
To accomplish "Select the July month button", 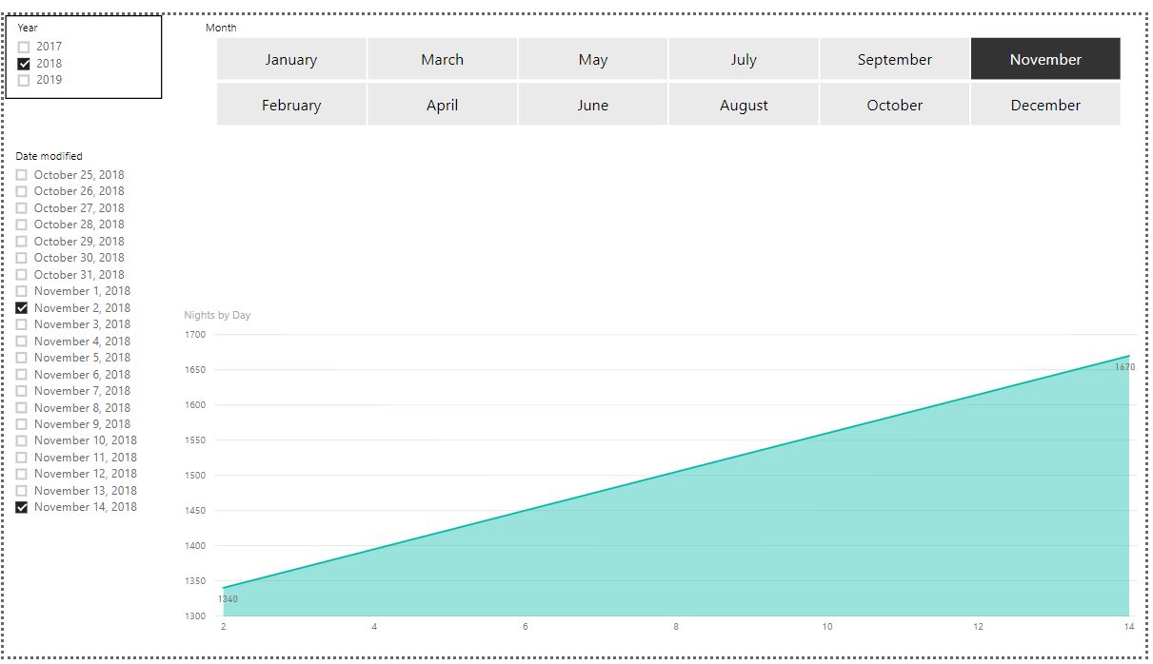I will (x=744, y=59).
